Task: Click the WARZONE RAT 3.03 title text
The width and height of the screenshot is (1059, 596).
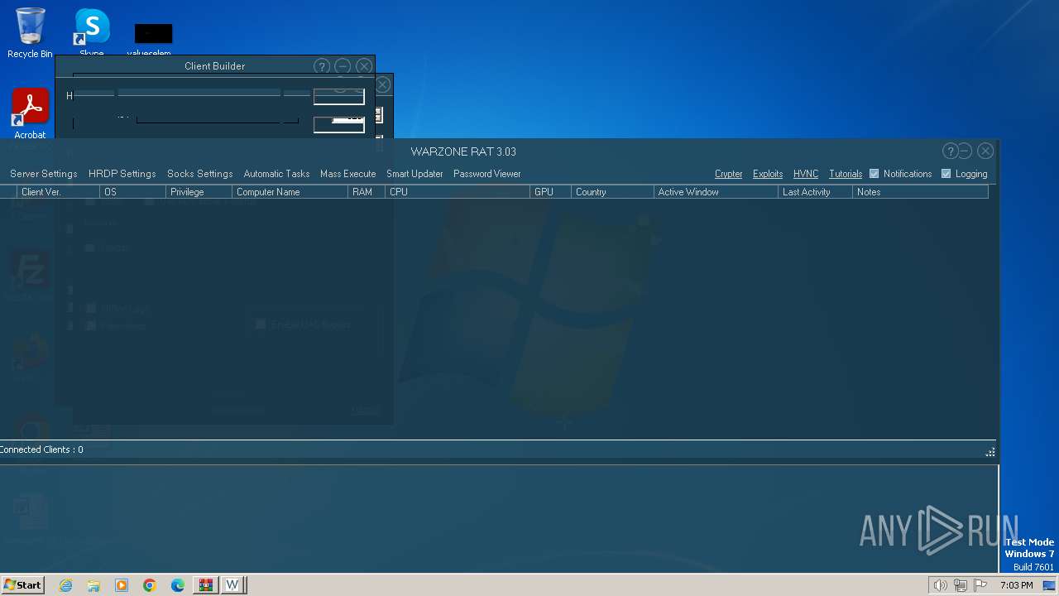Action: point(463,151)
